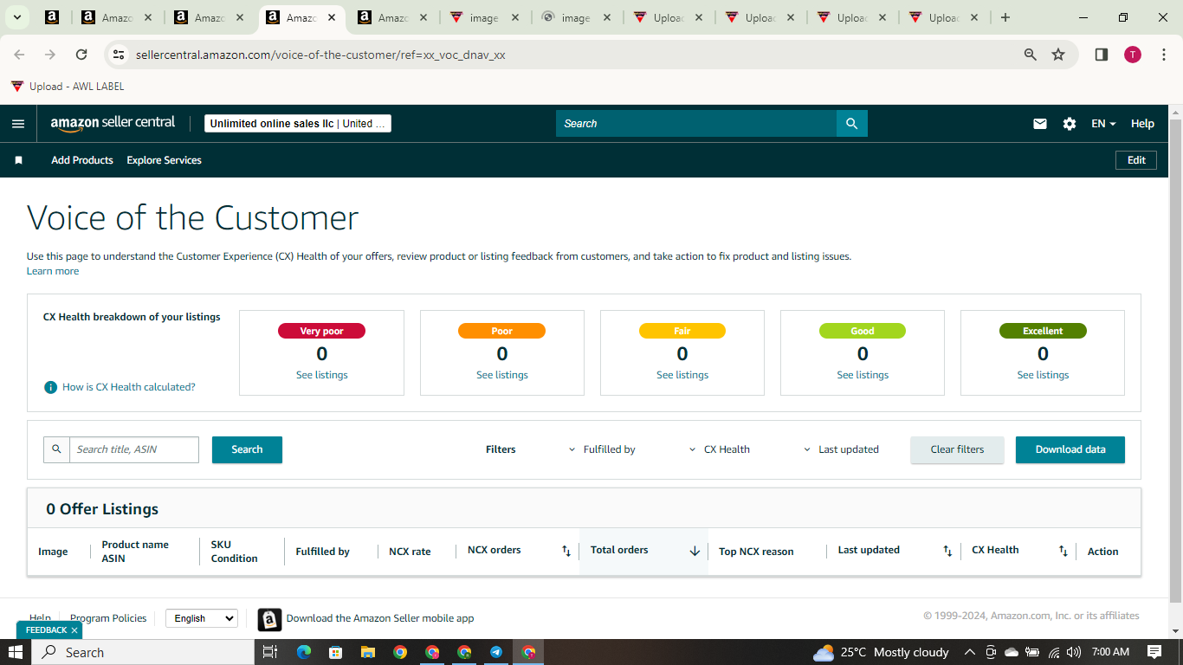Show hidden system tray icons
1183x665 pixels.
[969, 652]
